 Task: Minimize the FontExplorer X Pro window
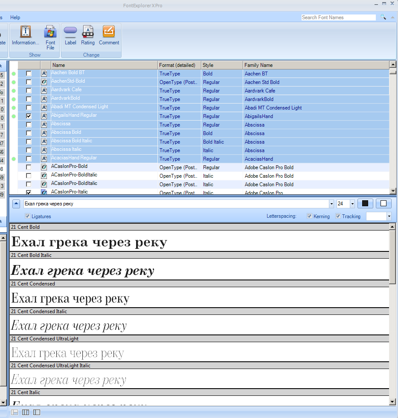376,4
